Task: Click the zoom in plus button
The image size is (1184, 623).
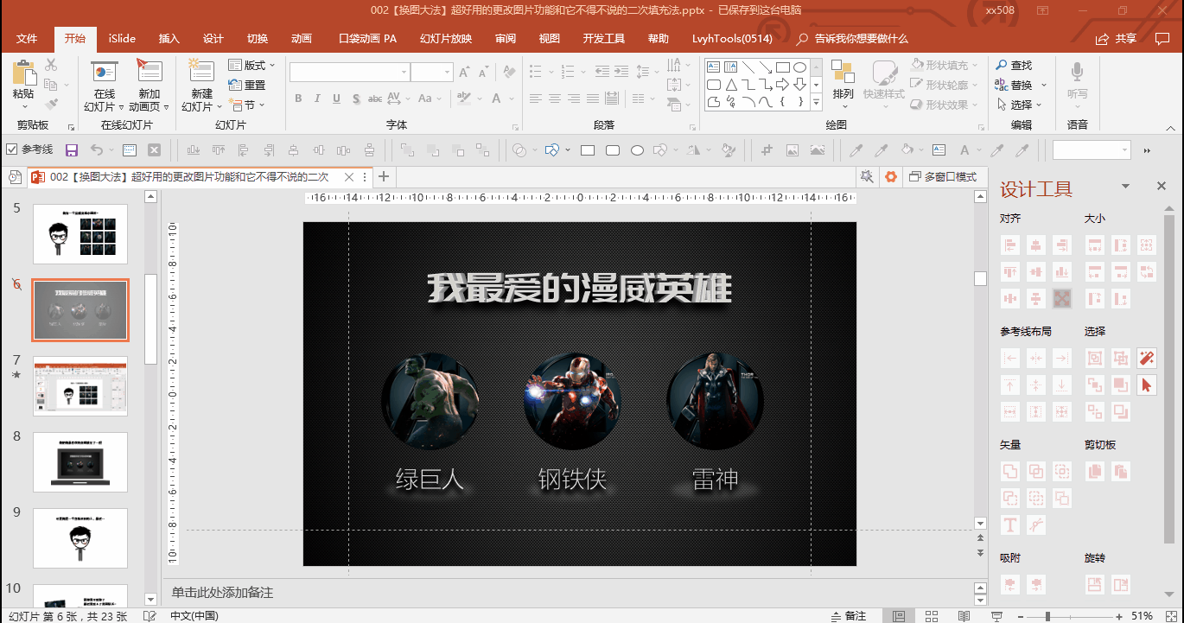Action: (x=1121, y=616)
